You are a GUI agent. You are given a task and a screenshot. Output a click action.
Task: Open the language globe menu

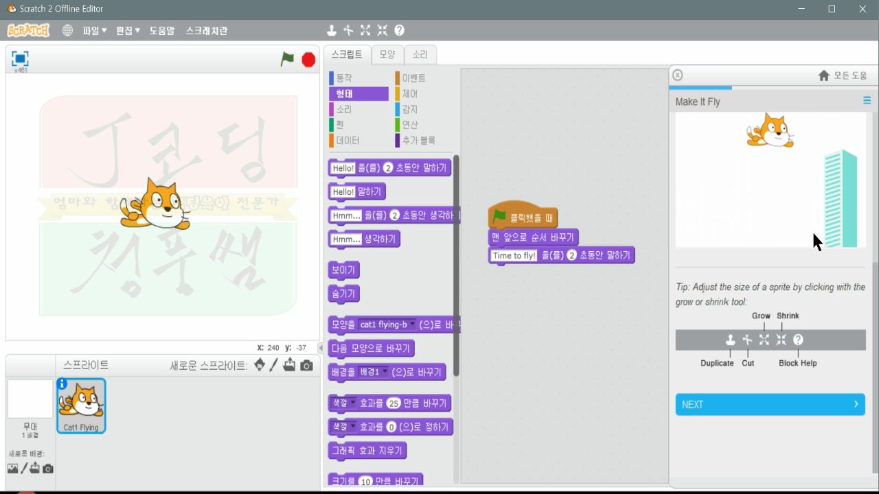click(x=67, y=30)
